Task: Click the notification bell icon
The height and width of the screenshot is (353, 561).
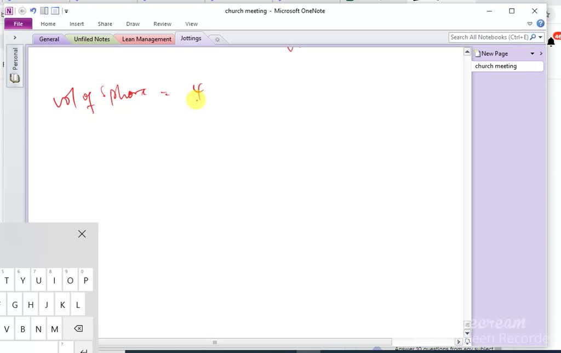Action: (551, 42)
